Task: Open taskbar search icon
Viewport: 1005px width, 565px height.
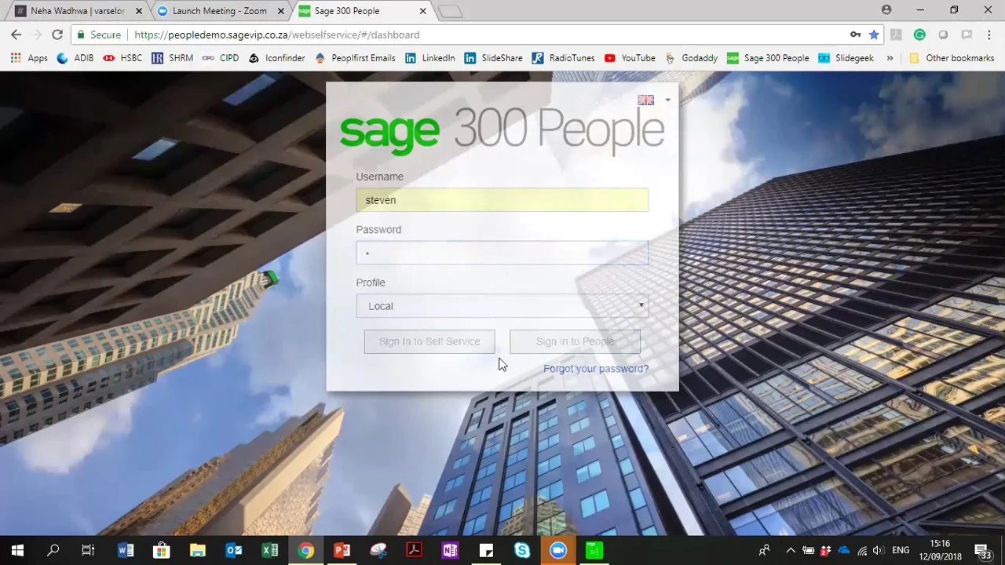Action: click(53, 551)
